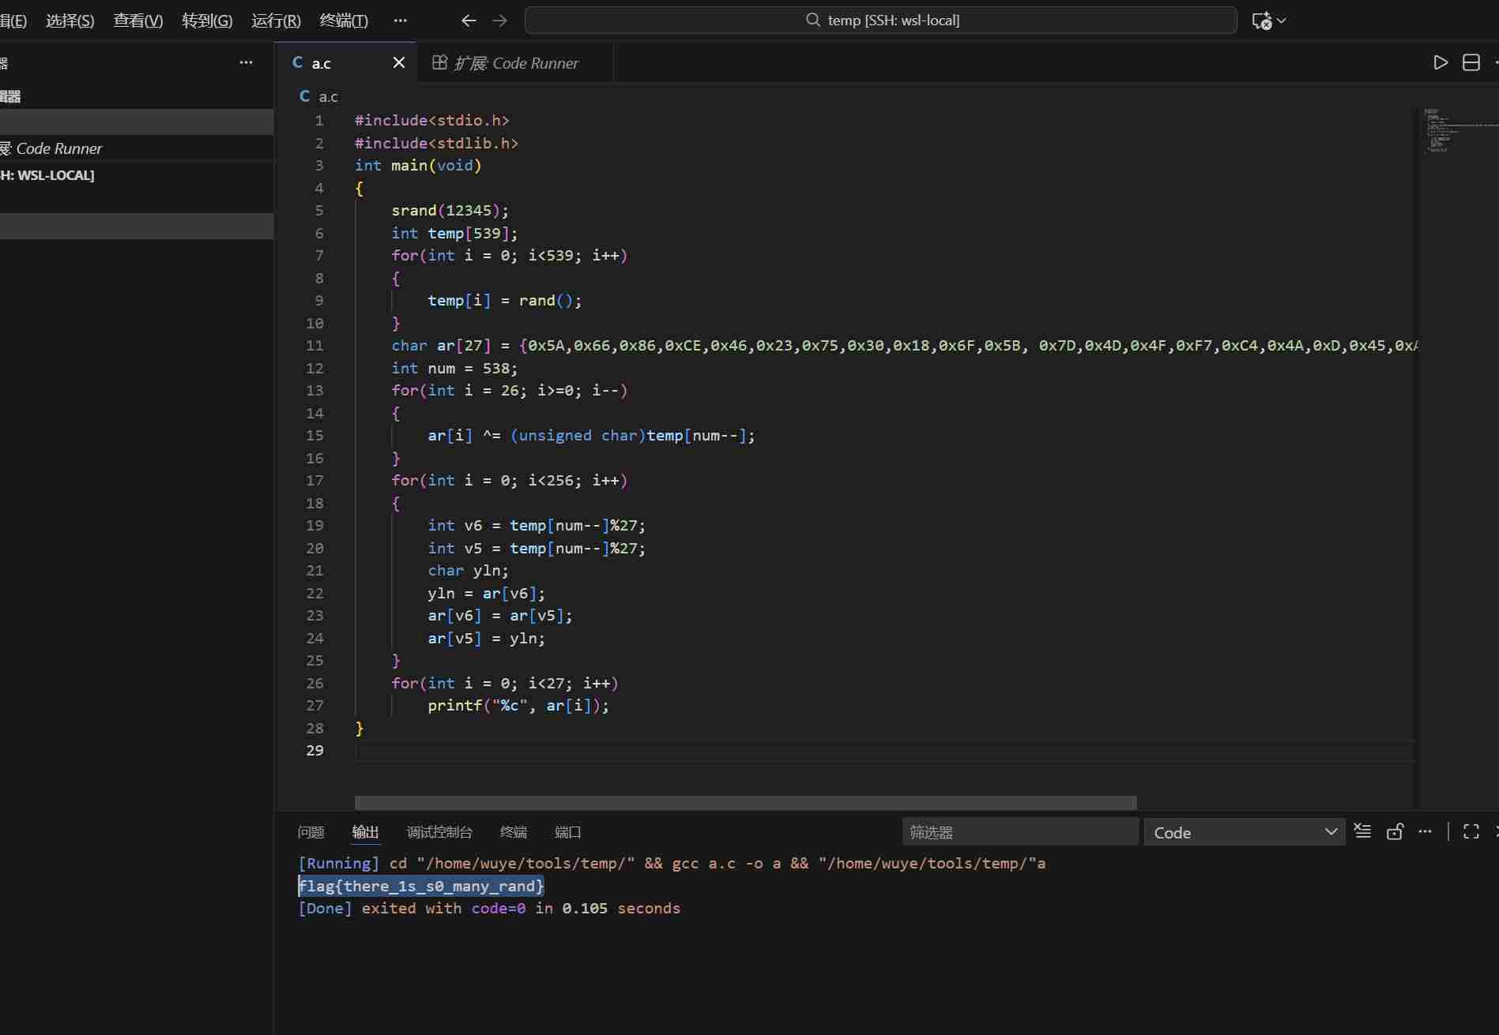Open the 终端 panel tab

[513, 832]
